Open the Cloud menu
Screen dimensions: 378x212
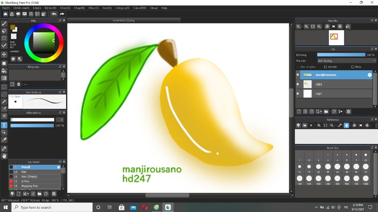(154, 8)
